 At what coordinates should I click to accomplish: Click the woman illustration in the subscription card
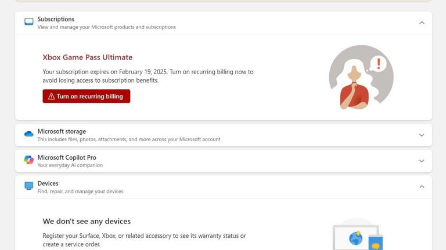click(354, 87)
